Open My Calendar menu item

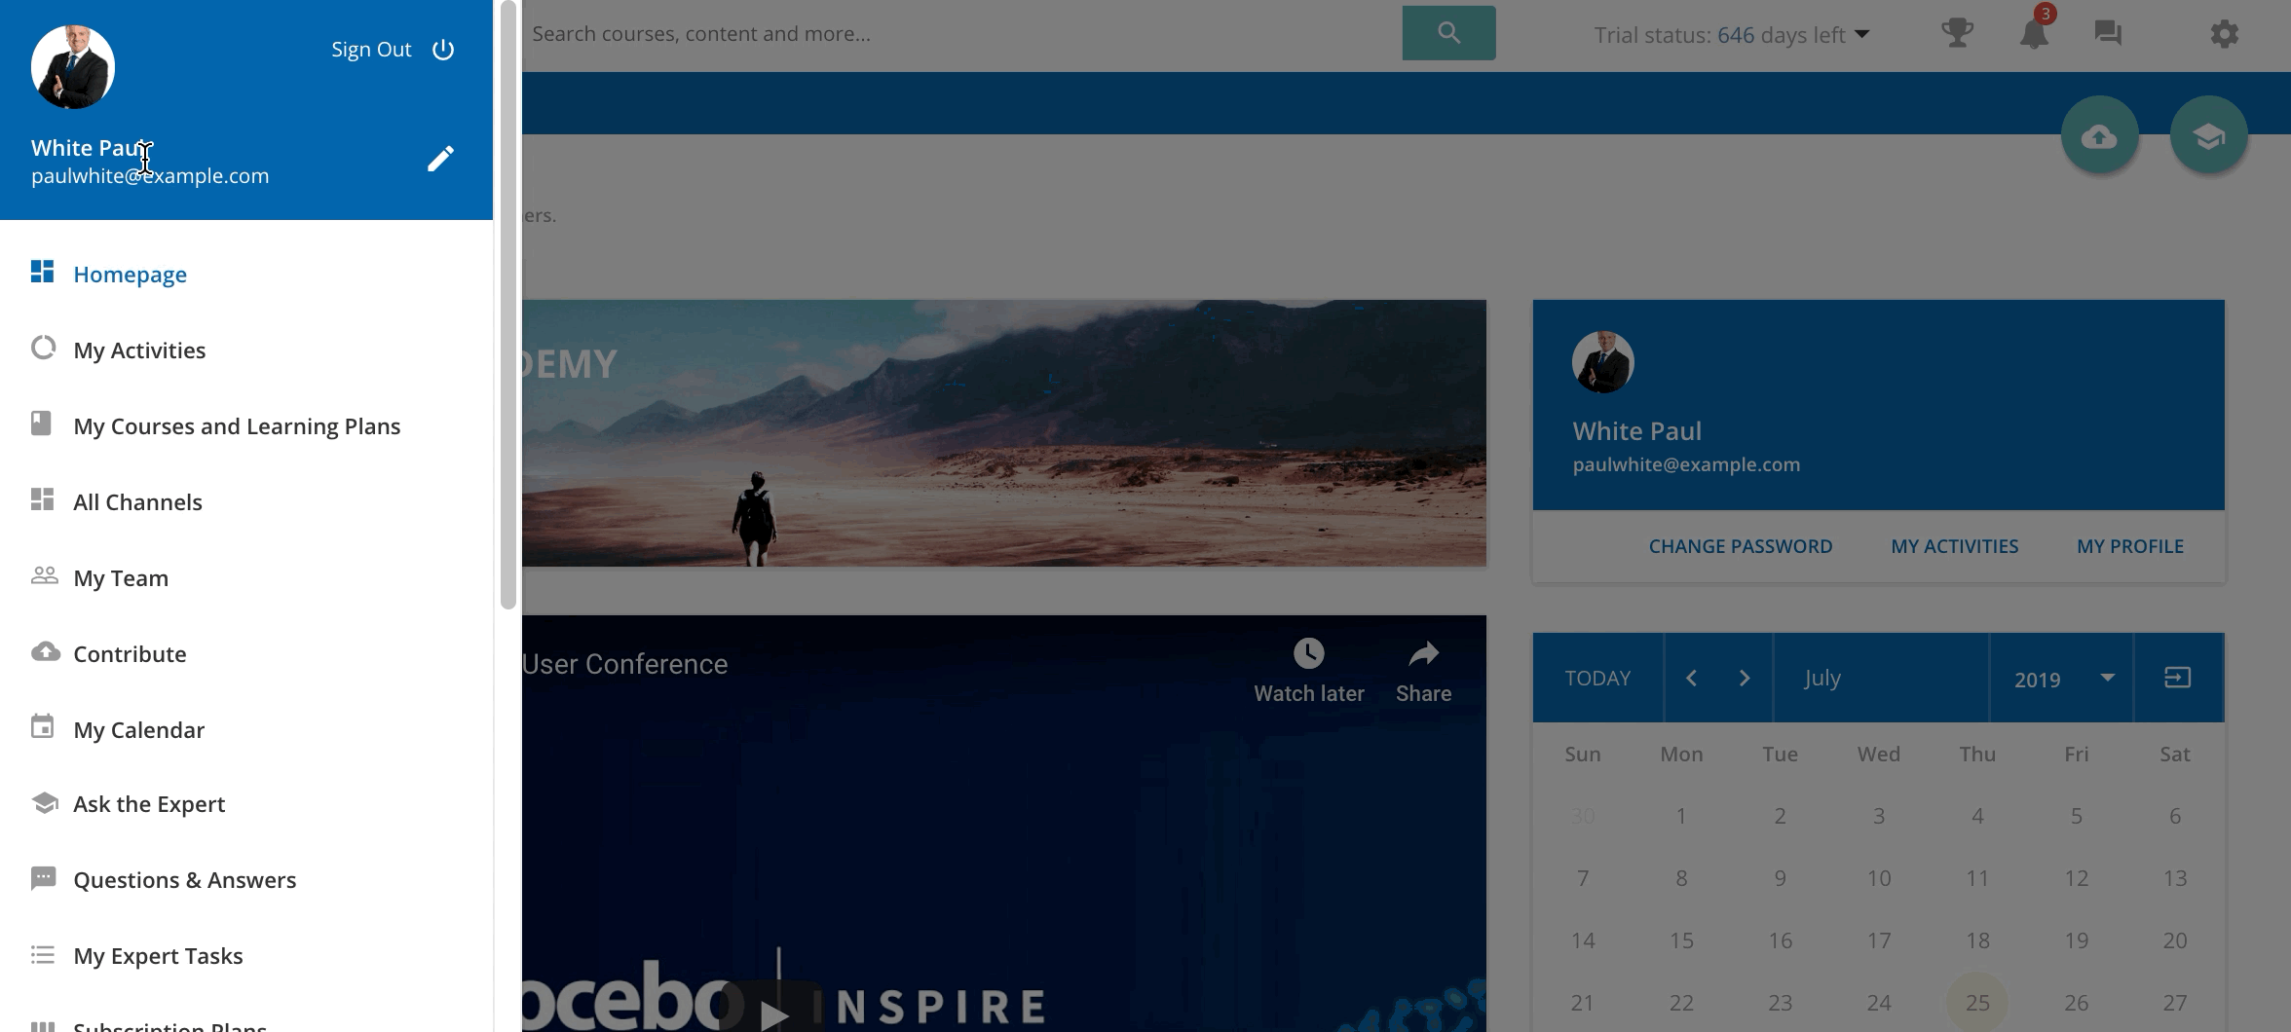(x=138, y=730)
